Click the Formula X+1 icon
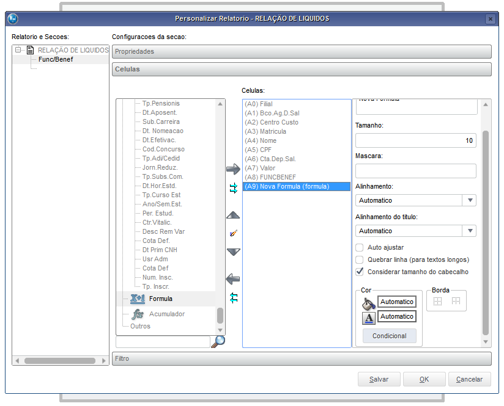This screenshot has height=406, width=504. tap(138, 299)
